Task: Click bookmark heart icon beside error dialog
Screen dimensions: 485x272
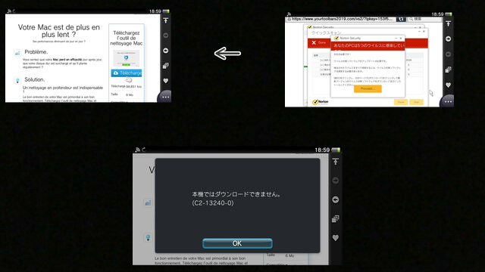Action: pyautogui.click(x=336, y=238)
